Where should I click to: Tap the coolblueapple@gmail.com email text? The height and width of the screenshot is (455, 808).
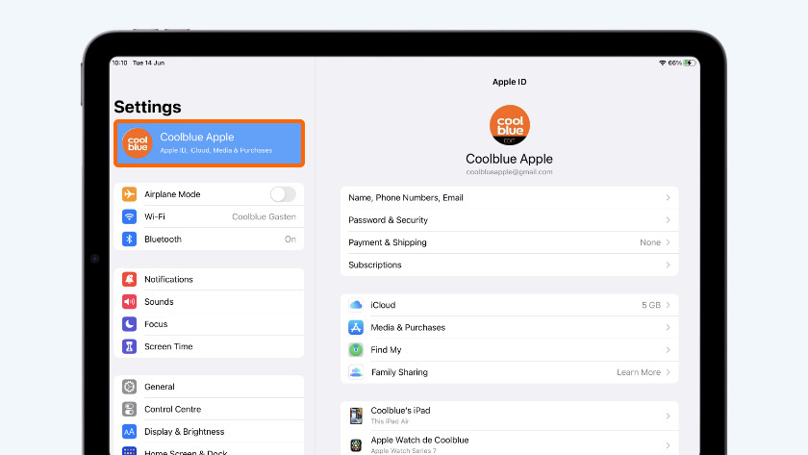pos(509,172)
